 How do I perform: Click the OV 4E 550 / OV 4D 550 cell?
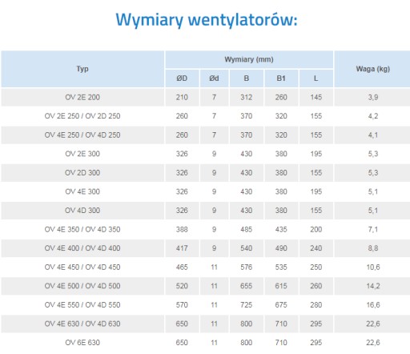coord(82,305)
